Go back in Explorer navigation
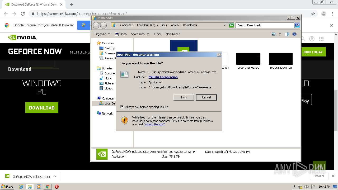 (96, 25)
